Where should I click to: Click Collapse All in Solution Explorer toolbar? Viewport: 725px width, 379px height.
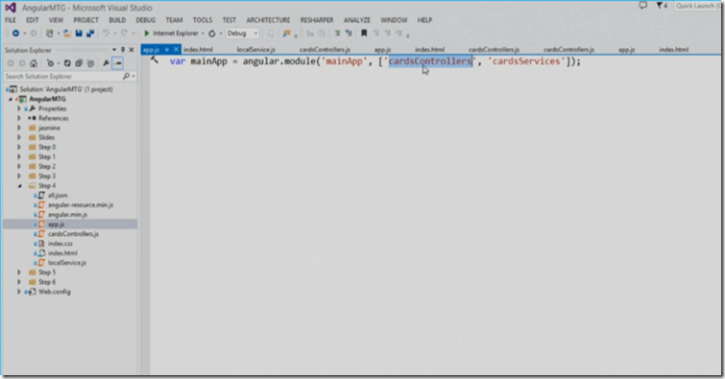(79, 63)
